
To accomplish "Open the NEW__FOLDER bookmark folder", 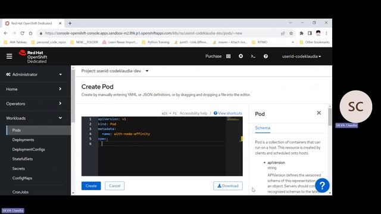I will 84,42.
